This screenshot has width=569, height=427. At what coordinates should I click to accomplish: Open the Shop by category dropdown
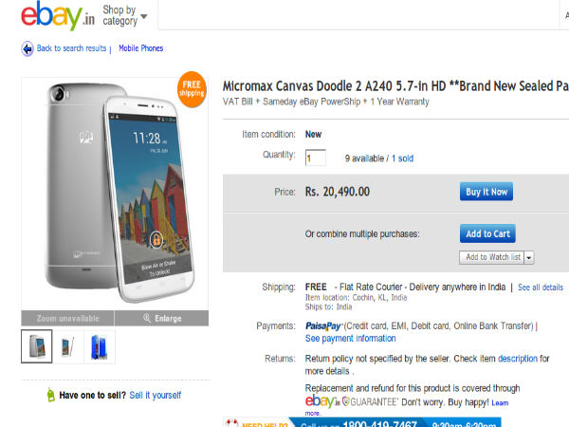pos(125,16)
